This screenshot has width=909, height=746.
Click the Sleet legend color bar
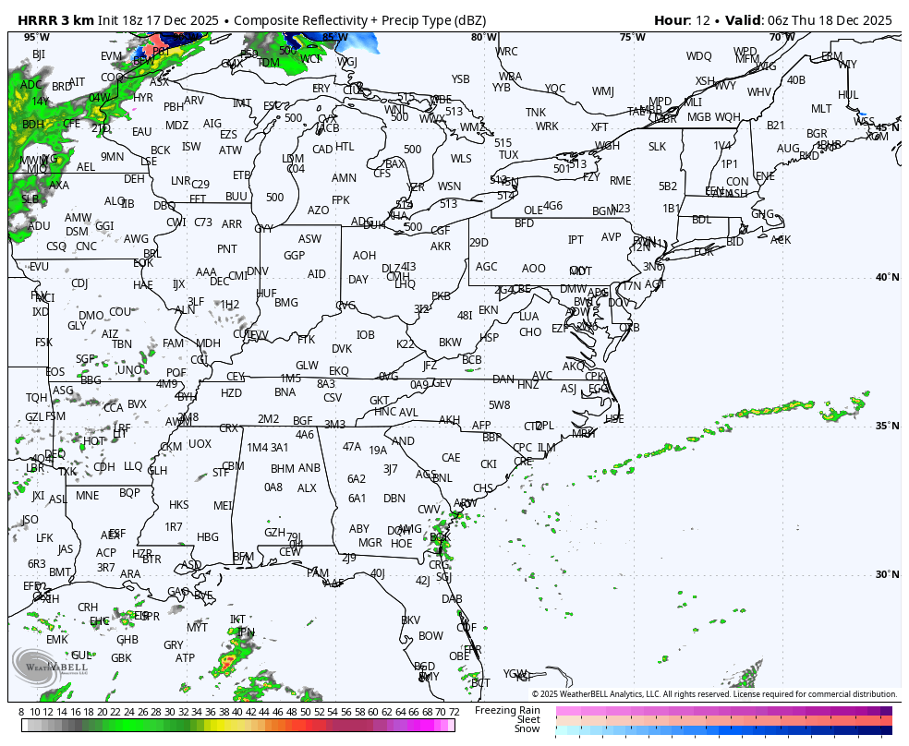coord(723,720)
